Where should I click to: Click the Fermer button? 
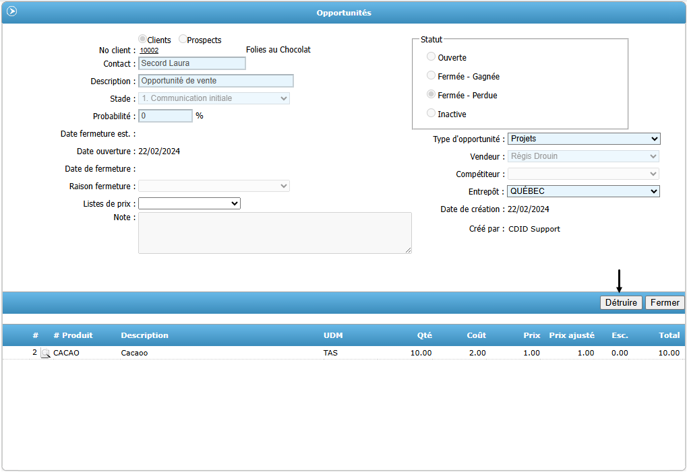tap(664, 303)
